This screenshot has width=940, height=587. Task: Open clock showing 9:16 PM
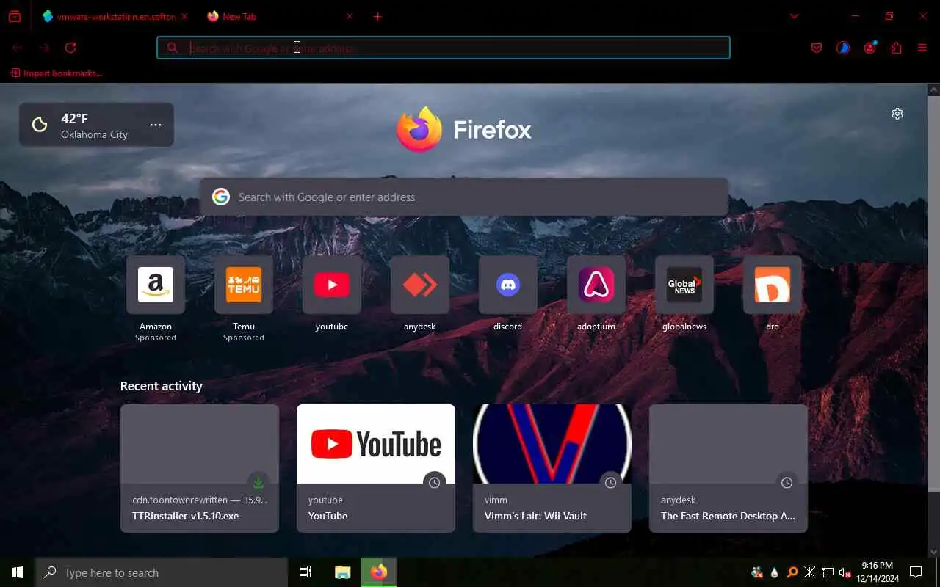click(x=877, y=572)
